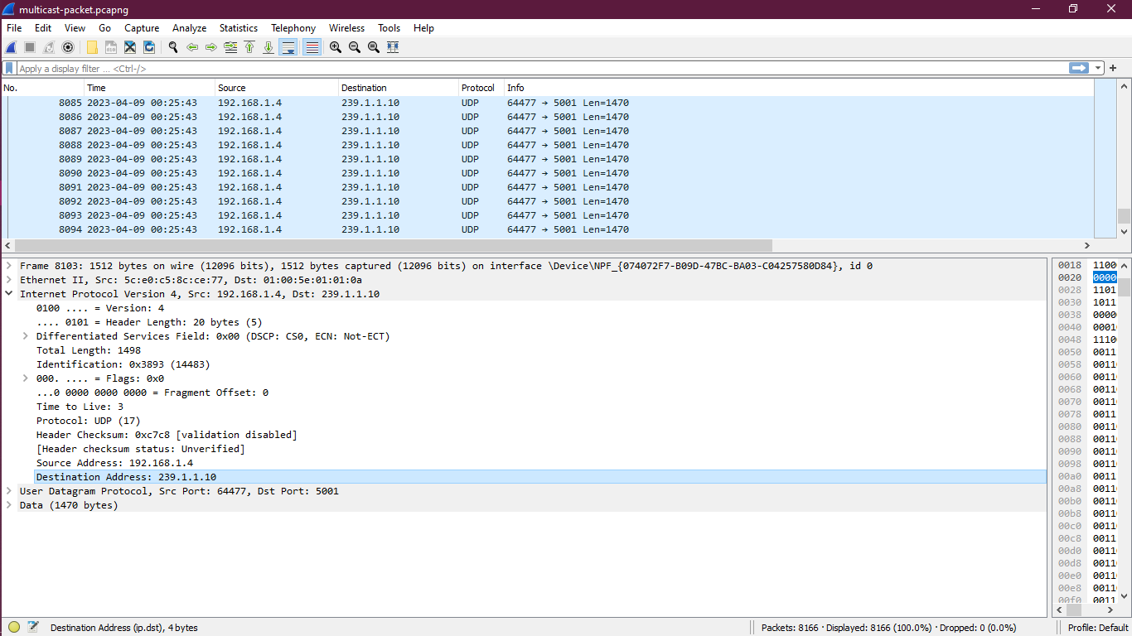
Task: Click the zoom in icon in toolbar
Action: (x=336, y=47)
